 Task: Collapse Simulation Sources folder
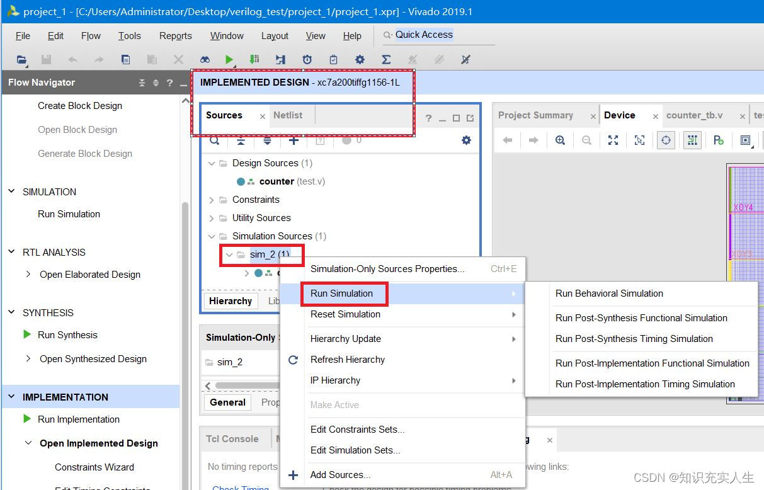tap(212, 236)
